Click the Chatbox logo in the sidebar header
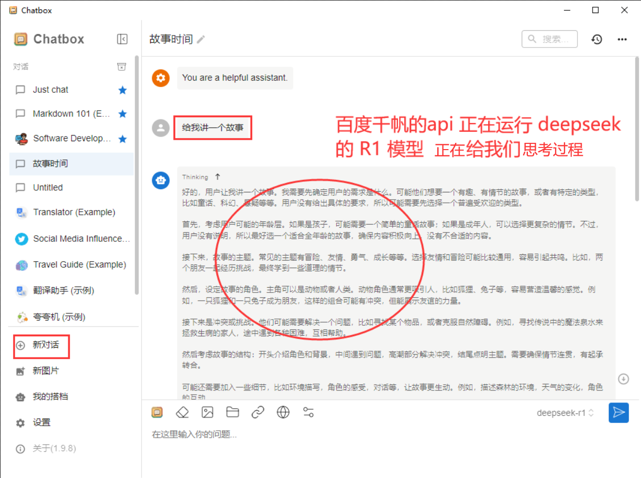 pyautogui.click(x=21, y=39)
